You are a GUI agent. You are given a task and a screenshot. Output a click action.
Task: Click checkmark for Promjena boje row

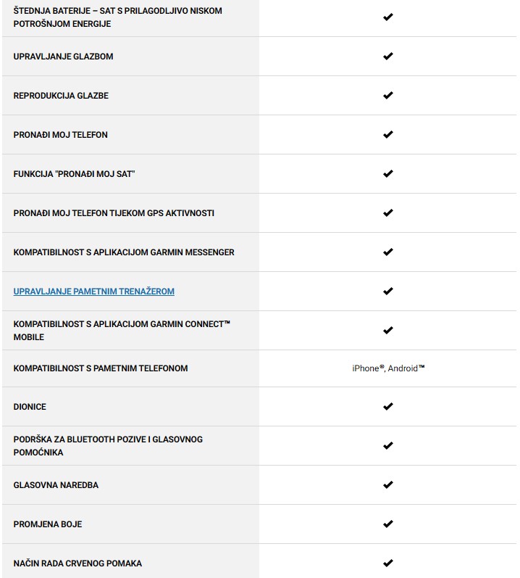pos(387,524)
